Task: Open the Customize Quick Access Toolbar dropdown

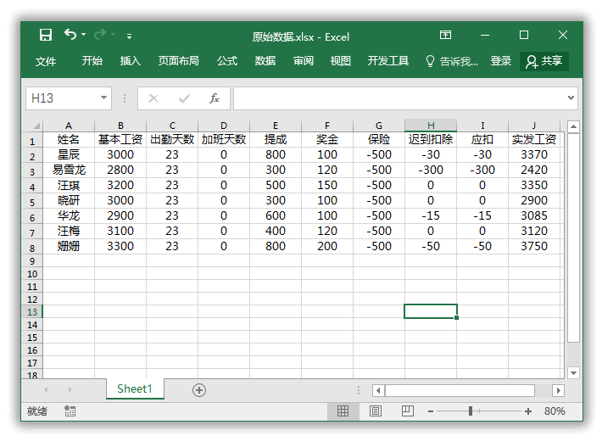Action: click(x=130, y=36)
